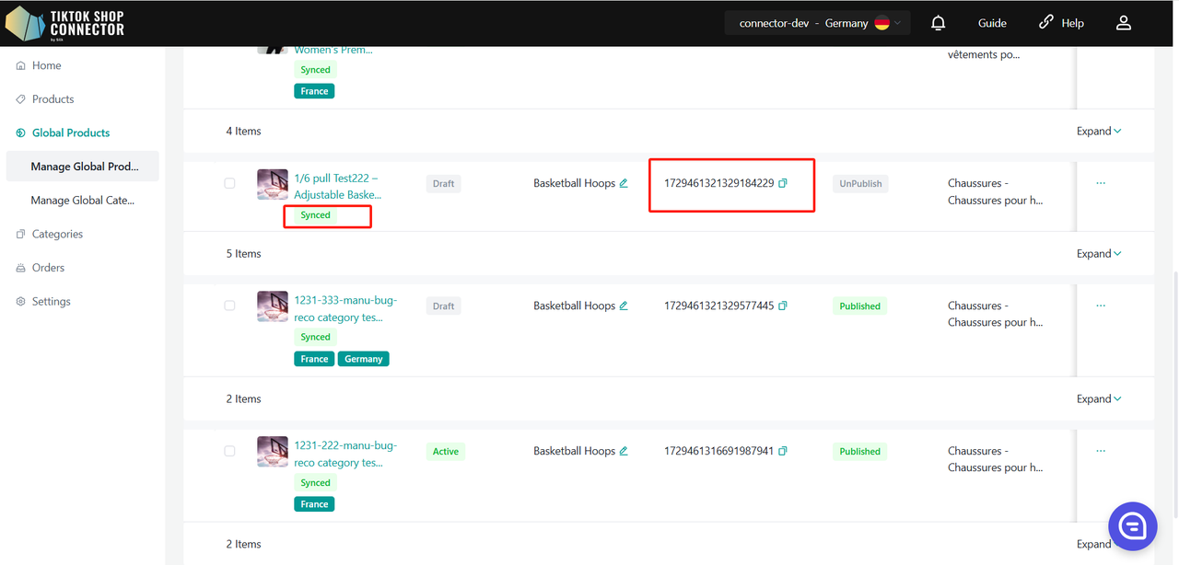Select the 1/6 pull Test222 product checkbox
1179x565 pixels.
[x=229, y=183]
